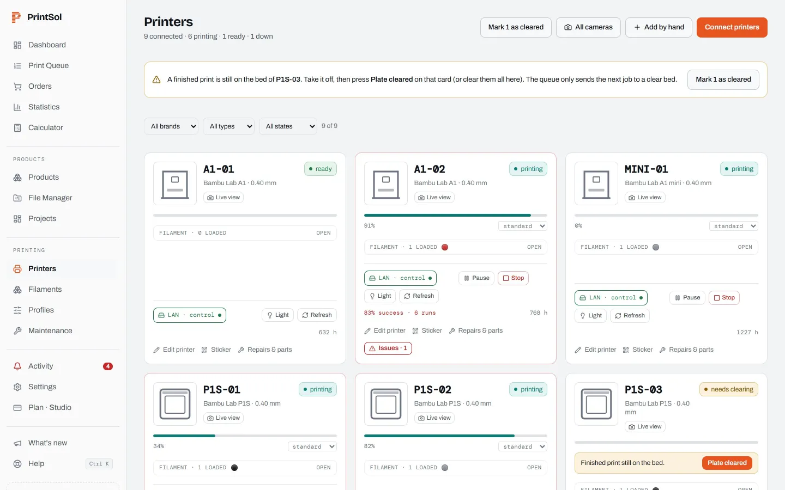785x490 pixels.
Task: Click the Filaments spool icon
Action: point(17,290)
